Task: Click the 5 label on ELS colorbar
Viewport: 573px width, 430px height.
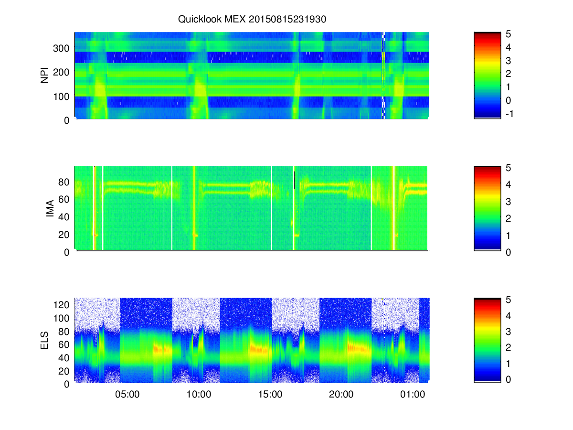Action: (509, 300)
